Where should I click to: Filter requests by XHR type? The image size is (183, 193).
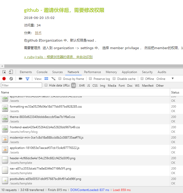pyautogui.click(x=82, y=86)
